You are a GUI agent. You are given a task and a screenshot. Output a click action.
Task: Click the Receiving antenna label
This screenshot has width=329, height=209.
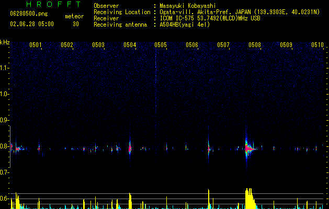[x=120, y=25]
